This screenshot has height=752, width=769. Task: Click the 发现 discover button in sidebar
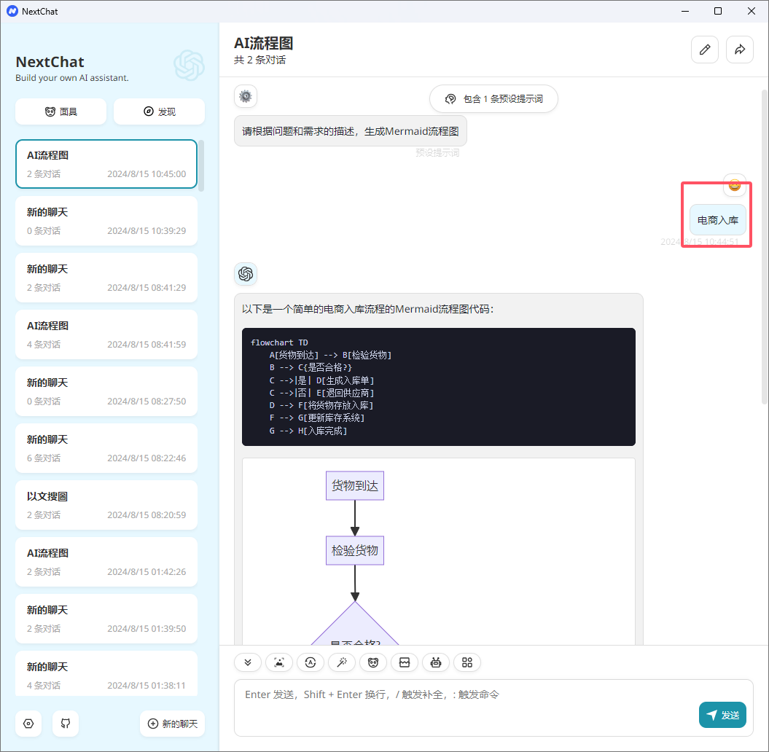(160, 111)
